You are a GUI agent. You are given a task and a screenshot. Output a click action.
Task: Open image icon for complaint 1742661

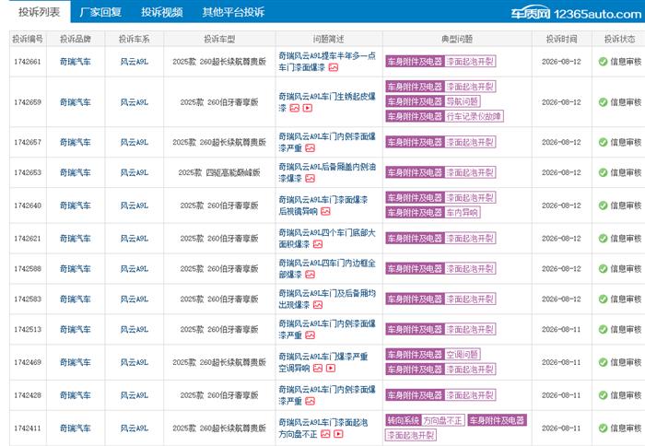click(x=334, y=67)
